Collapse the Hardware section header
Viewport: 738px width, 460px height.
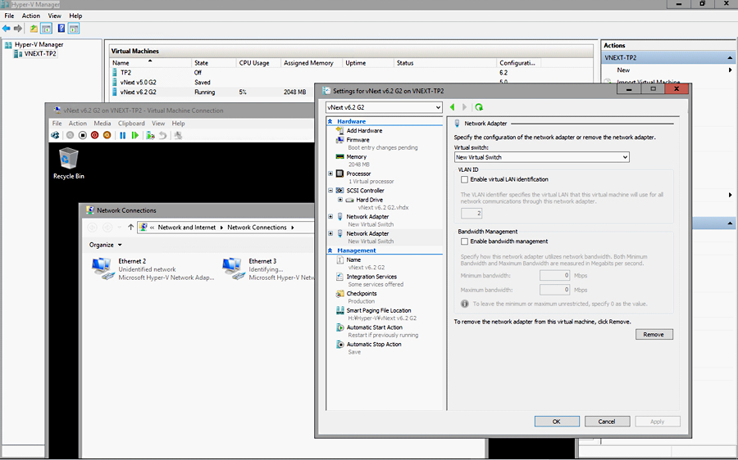click(x=330, y=121)
